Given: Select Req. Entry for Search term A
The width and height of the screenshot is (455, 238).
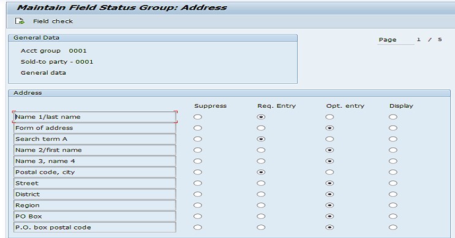Looking at the screenshot, I should [x=261, y=139].
